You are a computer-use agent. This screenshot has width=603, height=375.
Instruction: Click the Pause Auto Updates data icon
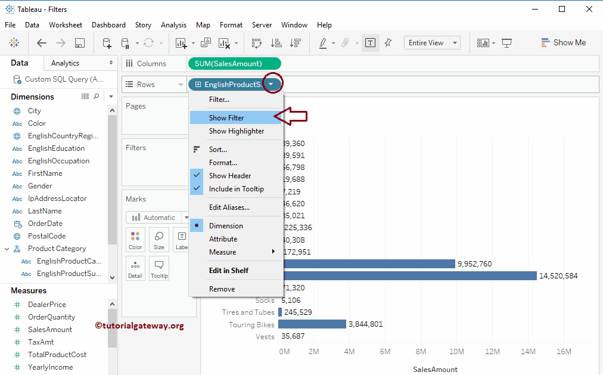coord(125,43)
